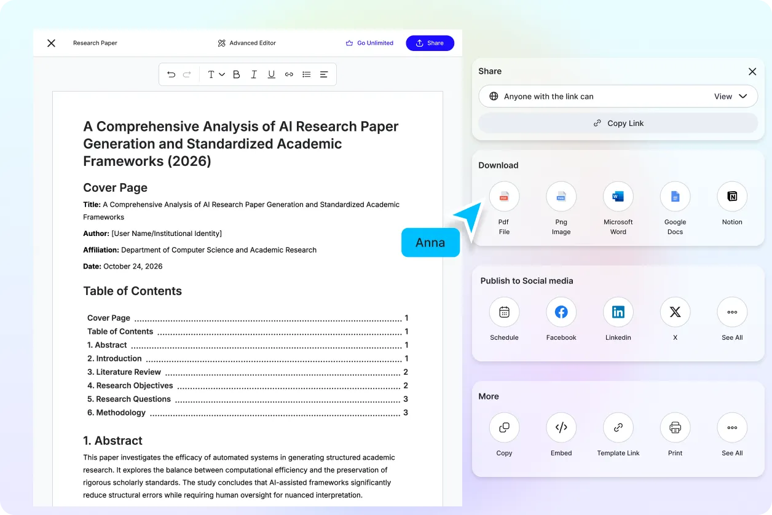The height and width of the screenshot is (515, 772).
Task: Open the text style dropdown in the toolbar
Action: (x=215, y=74)
